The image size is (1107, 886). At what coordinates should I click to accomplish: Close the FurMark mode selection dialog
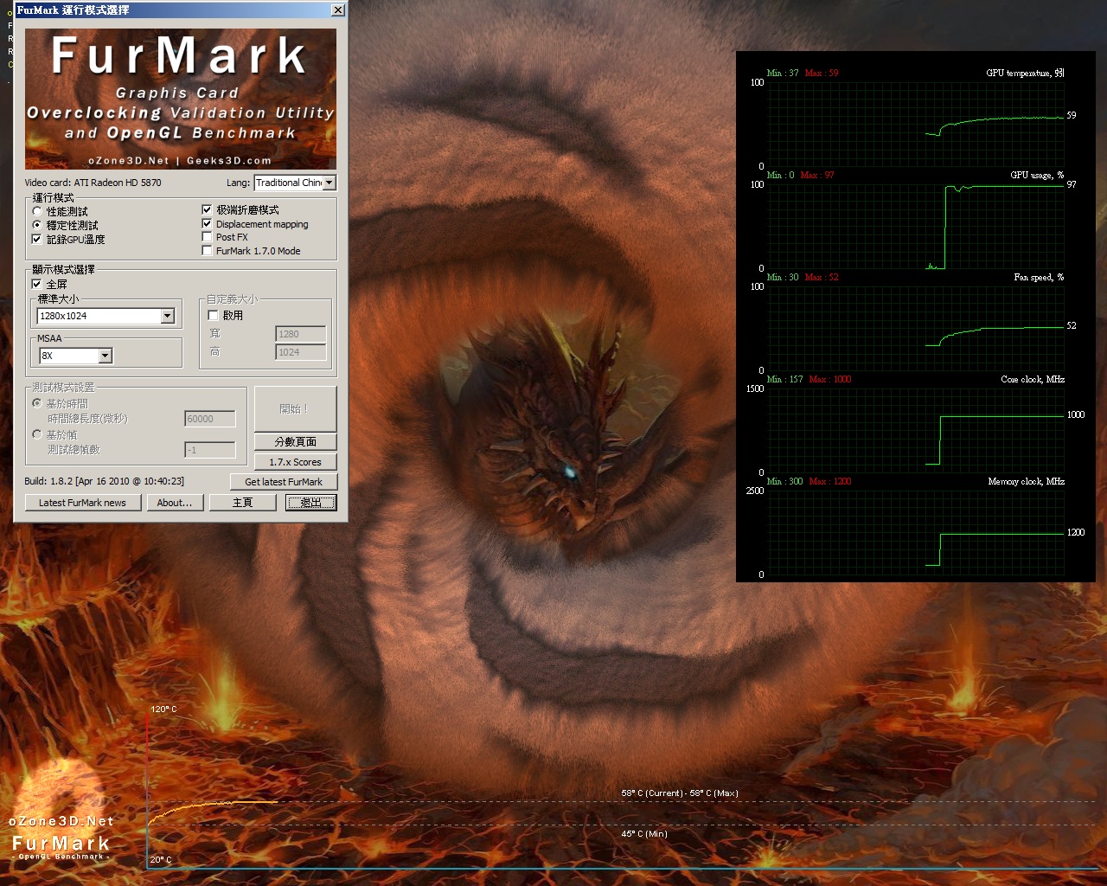tap(337, 10)
